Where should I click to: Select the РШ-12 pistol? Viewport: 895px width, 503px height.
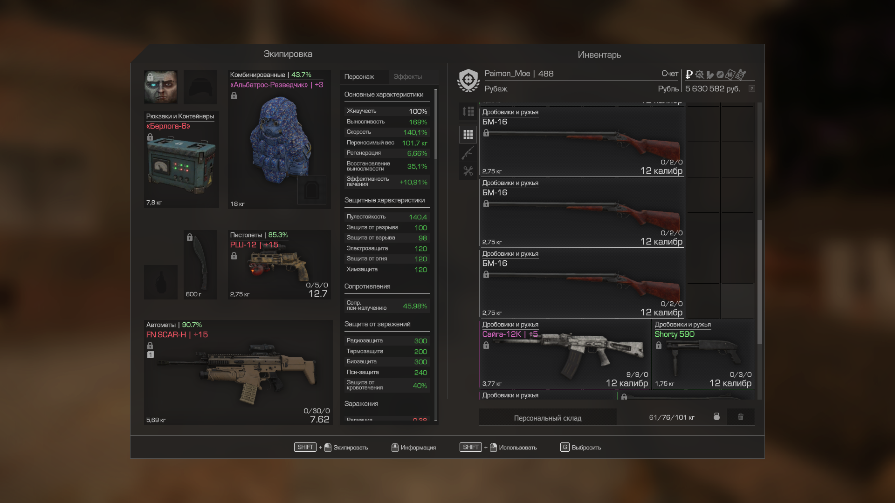point(279,265)
